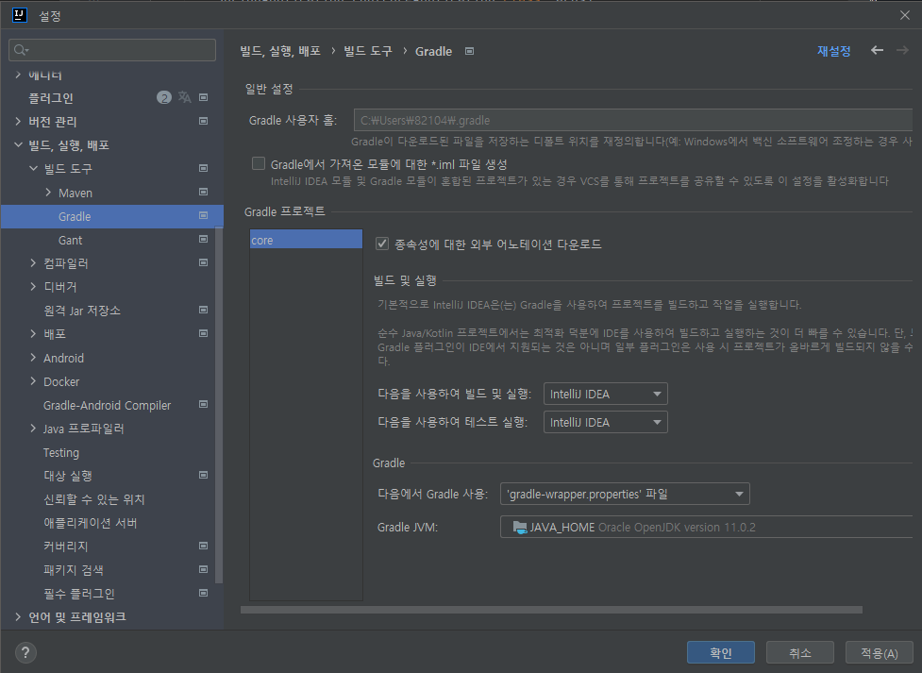
Task: Expand the 컴파일러 tree node
Action: [34, 263]
